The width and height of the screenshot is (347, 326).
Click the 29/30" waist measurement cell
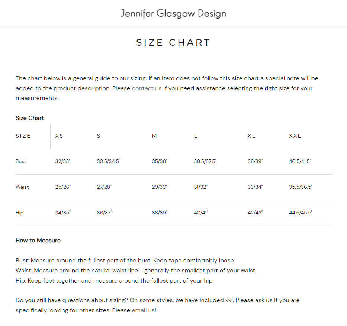160,187
